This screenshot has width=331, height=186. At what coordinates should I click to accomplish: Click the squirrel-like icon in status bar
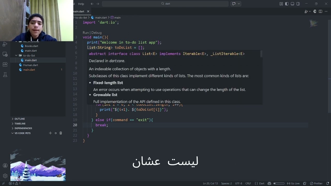pyautogui.click(x=305, y=183)
